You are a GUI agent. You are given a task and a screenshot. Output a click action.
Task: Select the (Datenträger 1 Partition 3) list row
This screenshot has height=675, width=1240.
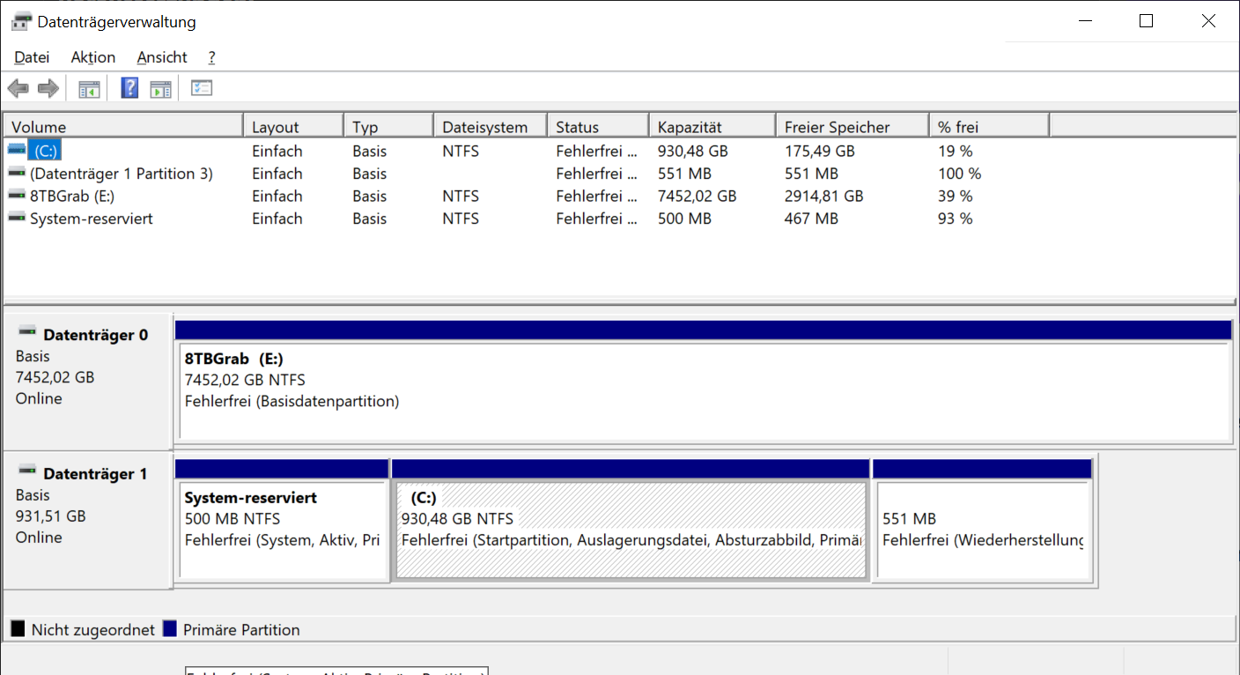tap(122, 174)
